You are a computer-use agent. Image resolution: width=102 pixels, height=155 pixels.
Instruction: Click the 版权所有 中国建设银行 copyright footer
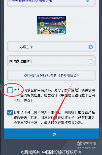(51, 152)
